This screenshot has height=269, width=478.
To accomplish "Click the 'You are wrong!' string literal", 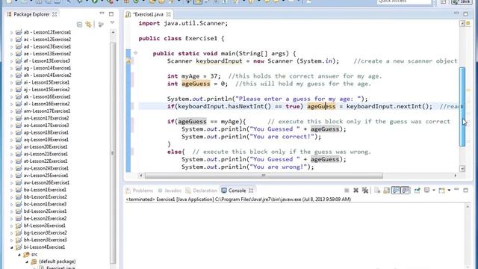I will (279, 167).
